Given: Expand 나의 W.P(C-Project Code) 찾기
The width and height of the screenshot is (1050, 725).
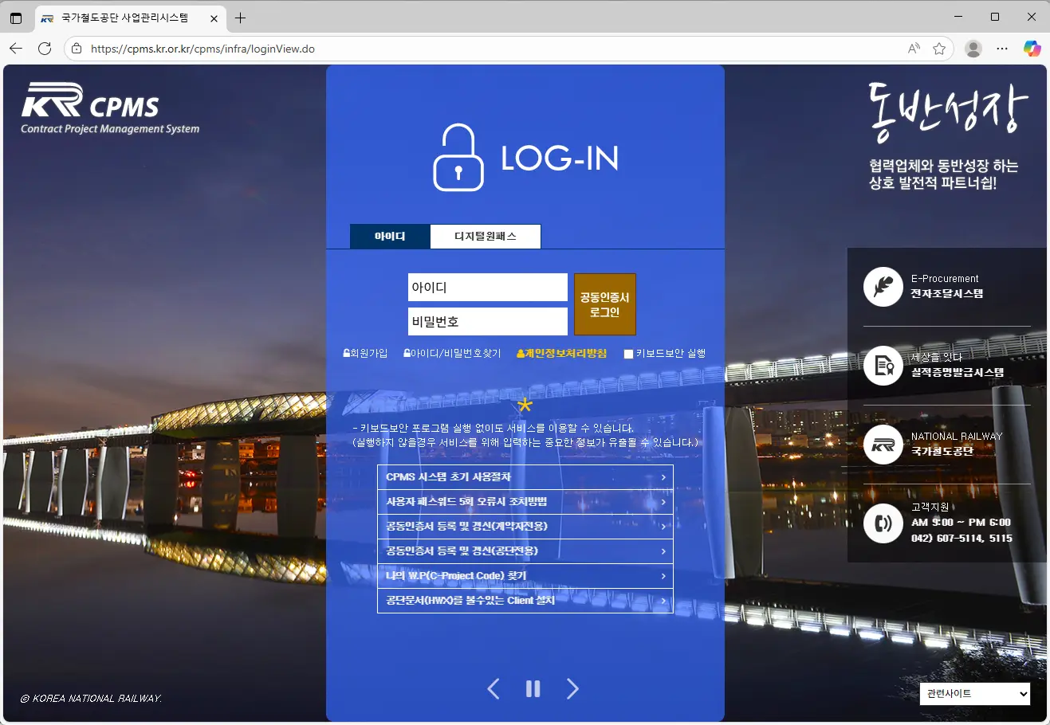Looking at the screenshot, I should click(x=525, y=576).
